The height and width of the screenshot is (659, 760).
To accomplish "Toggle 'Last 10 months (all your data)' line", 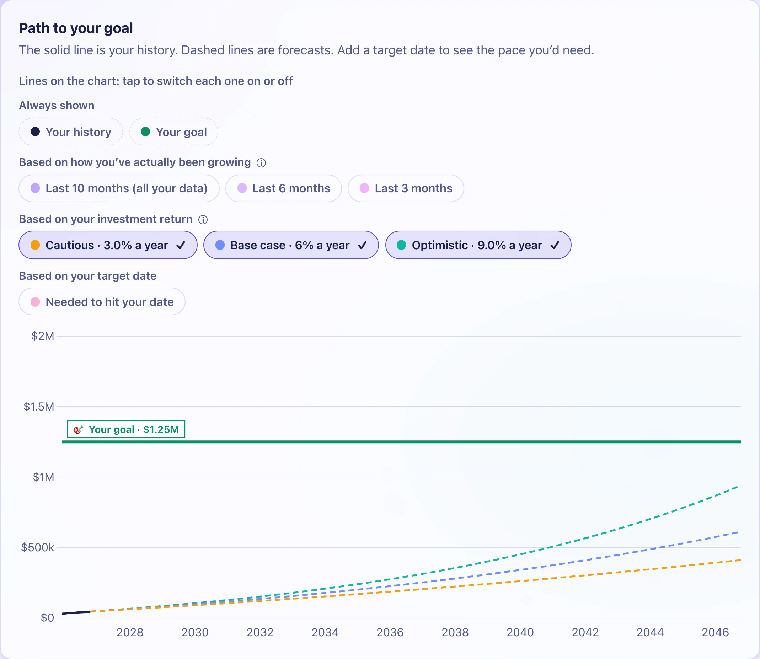I will click(x=119, y=188).
